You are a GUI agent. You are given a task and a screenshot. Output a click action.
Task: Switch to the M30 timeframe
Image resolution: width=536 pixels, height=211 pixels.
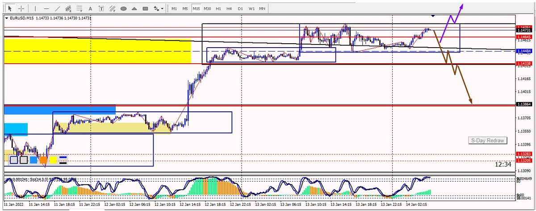tap(207, 8)
